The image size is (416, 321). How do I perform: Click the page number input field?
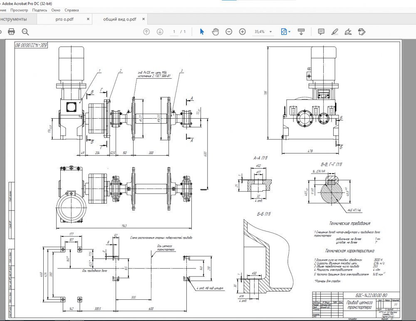pos(175,32)
